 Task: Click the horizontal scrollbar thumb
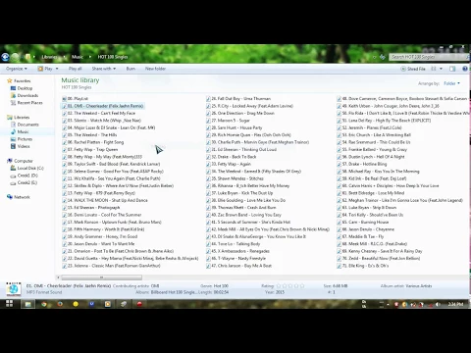[x=101, y=277]
